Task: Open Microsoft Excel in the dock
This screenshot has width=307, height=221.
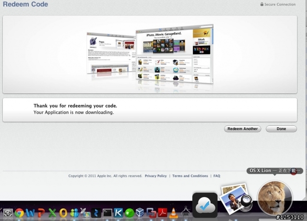Action: 52,213
